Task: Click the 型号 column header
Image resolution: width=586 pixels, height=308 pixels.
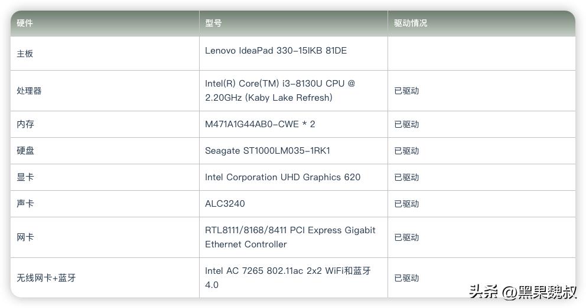Action: (213, 23)
